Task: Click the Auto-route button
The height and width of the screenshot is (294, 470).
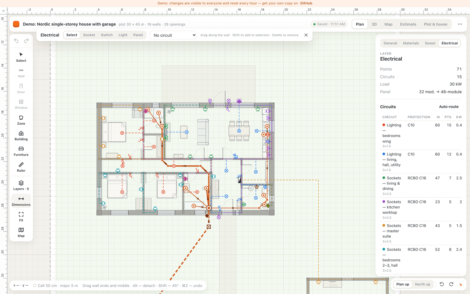Action: [x=449, y=107]
